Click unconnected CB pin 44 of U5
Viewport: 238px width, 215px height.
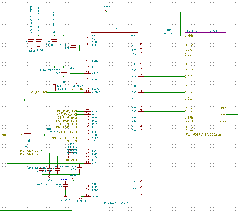(141, 182)
